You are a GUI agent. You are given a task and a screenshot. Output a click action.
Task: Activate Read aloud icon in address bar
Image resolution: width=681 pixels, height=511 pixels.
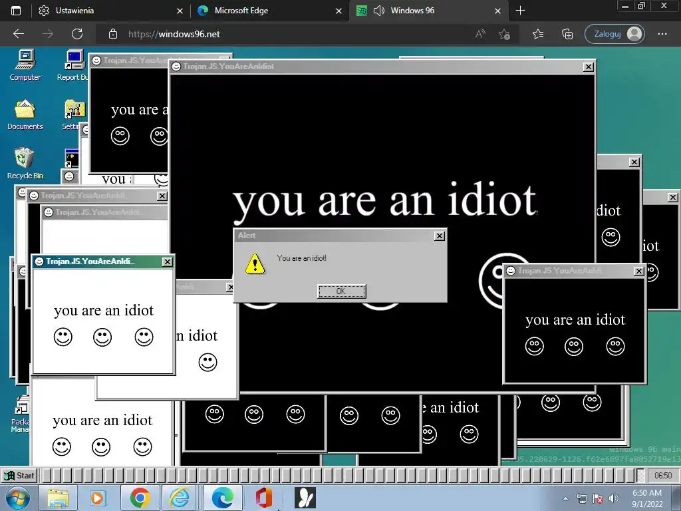pos(480,34)
